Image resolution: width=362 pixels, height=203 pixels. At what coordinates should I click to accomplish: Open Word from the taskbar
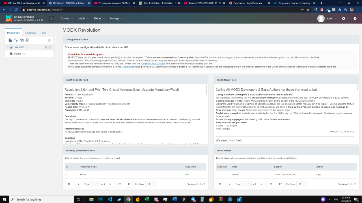pyautogui.click(x=174, y=199)
